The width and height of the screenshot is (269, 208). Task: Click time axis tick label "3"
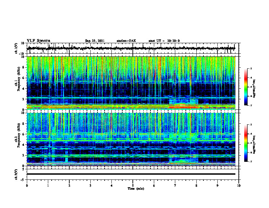click(x=90, y=186)
